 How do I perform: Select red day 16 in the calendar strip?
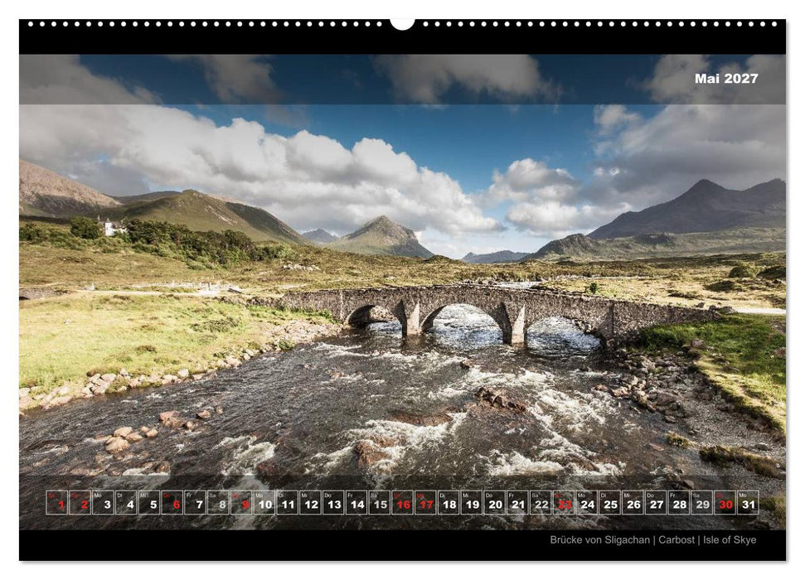tap(403, 502)
